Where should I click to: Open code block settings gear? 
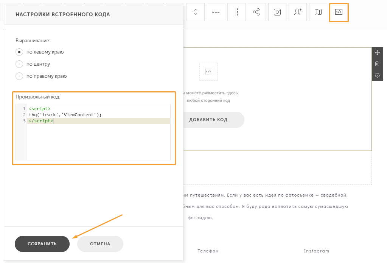tap(378, 75)
